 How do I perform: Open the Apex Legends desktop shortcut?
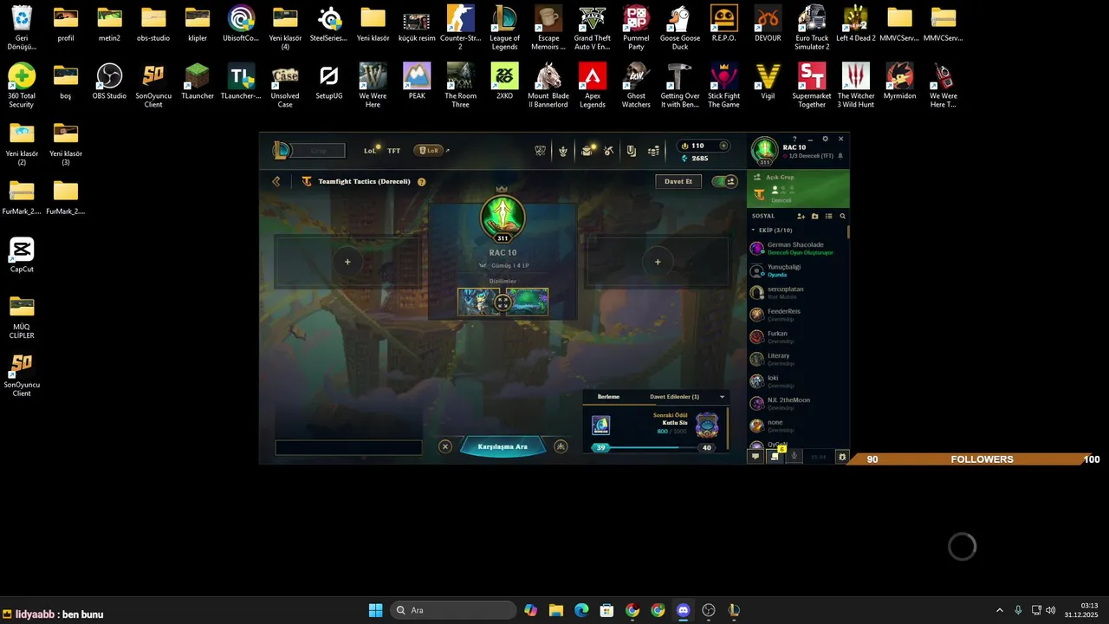coord(593,86)
